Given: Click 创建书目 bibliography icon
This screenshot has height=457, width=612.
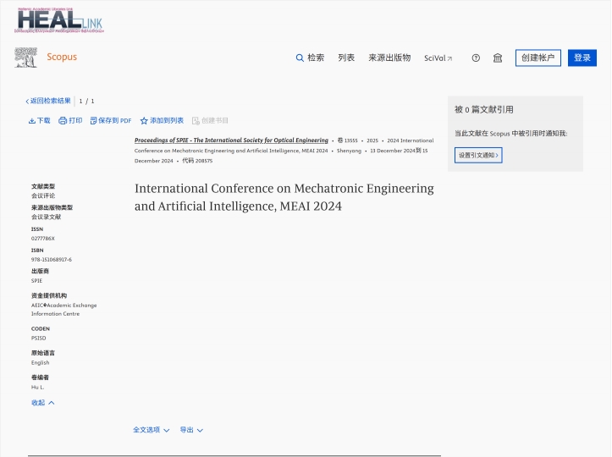Looking at the screenshot, I should tap(196, 121).
